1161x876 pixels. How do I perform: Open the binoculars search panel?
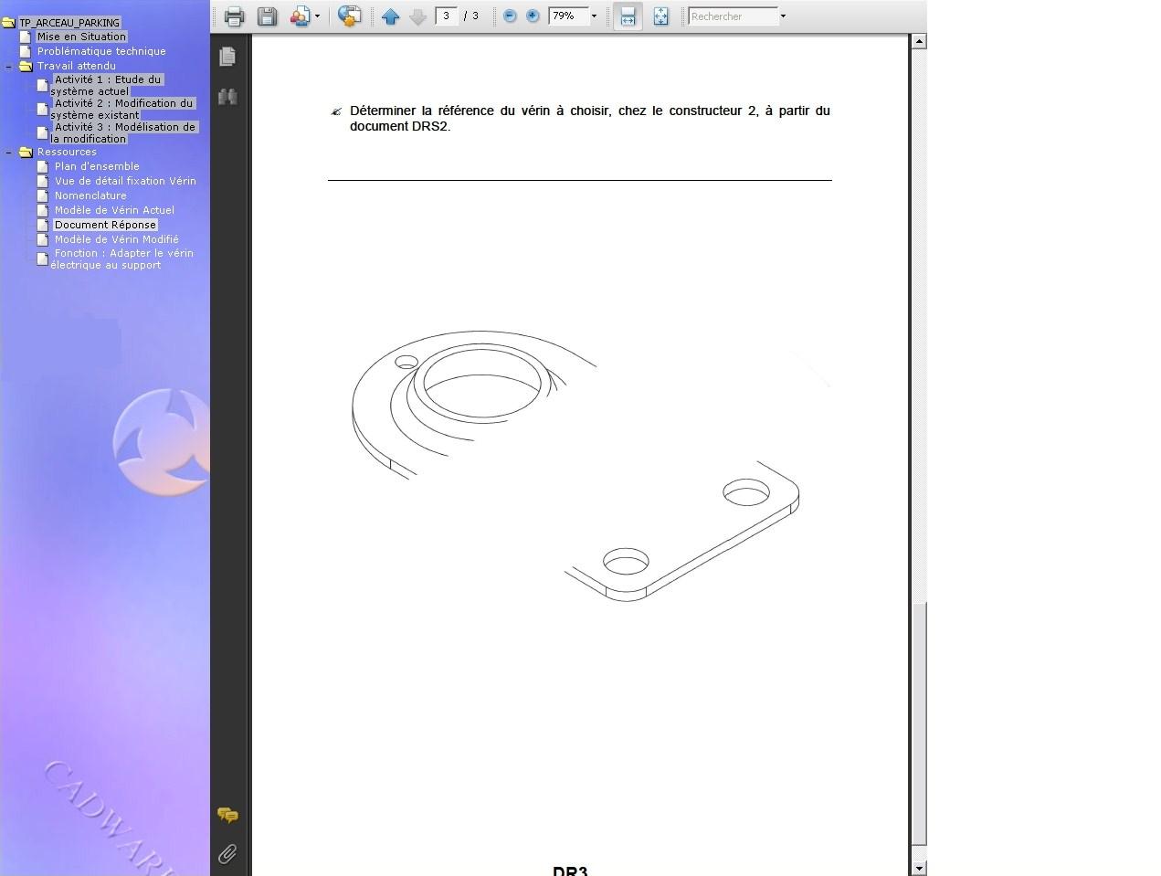point(227,97)
